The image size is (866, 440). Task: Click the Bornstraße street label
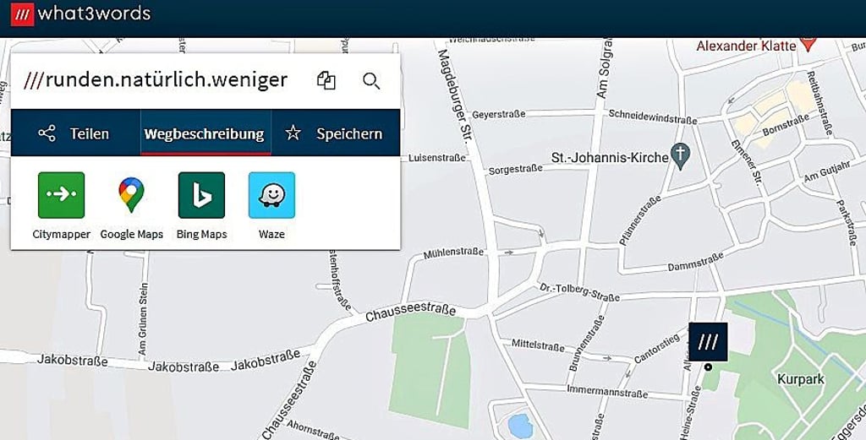(x=786, y=126)
